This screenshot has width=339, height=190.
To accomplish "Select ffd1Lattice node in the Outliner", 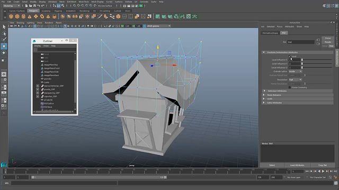I will click(49, 103).
